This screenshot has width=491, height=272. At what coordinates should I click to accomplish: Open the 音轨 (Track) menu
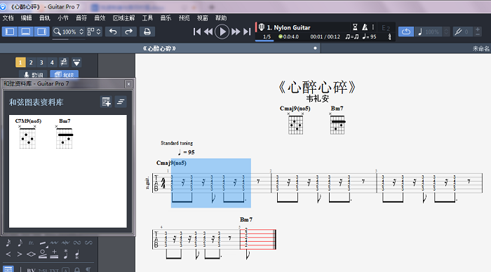click(x=44, y=18)
